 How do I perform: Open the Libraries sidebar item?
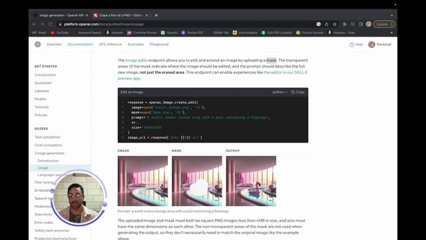(x=41, y=91)
